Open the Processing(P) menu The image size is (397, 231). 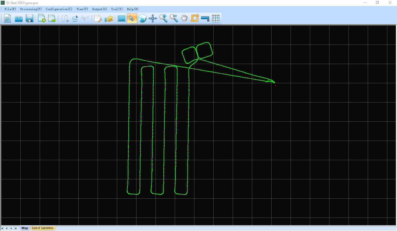click(x=31, y=9)
